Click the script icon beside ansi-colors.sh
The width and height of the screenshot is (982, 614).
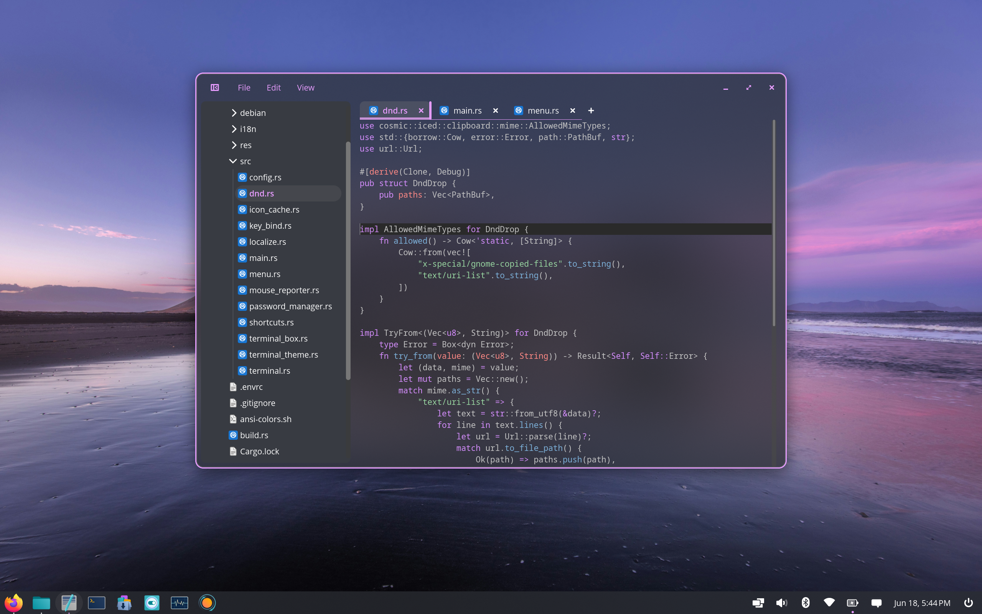233,419
